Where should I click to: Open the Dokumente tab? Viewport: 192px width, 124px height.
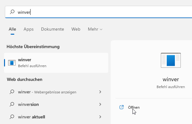point(53,29)
